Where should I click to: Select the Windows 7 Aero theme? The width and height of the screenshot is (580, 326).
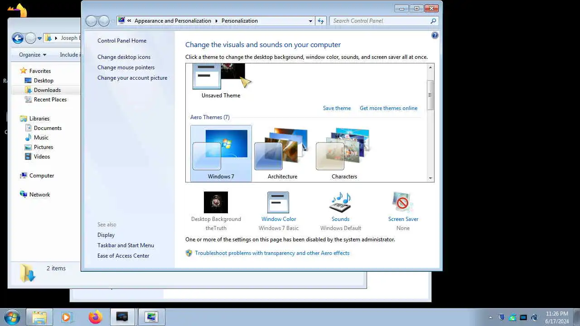(221, 153)
